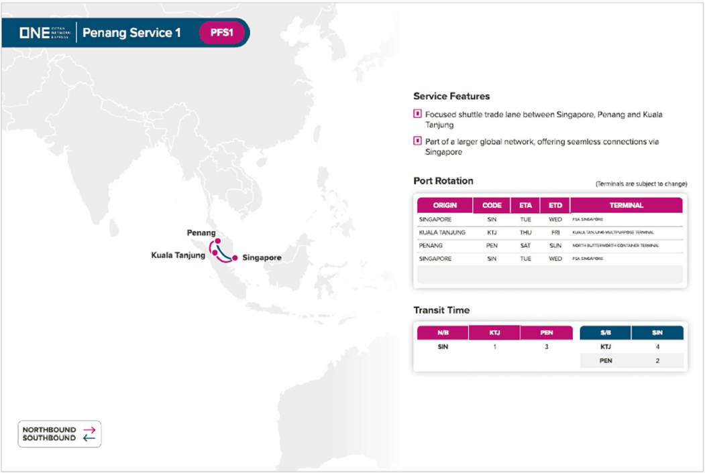
Task: Click the ETD column header
Action: click(x=555, y=206)
